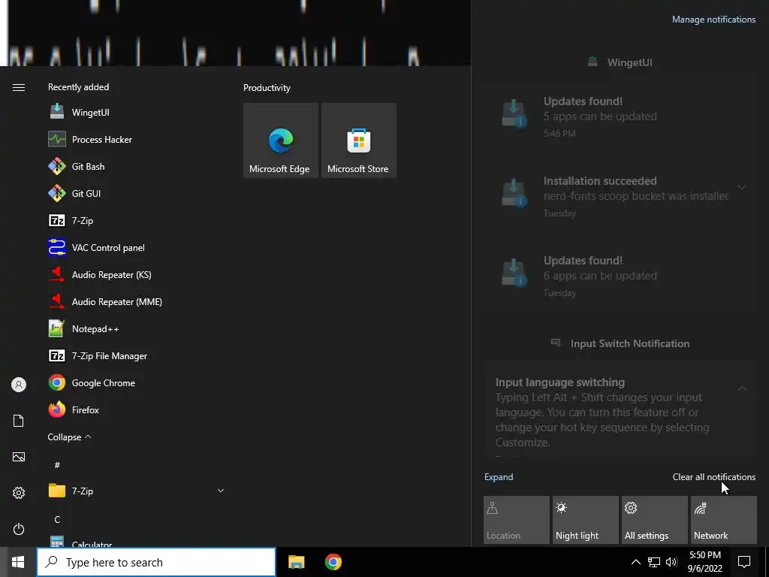The width and height of the screenshot is (769, 577).
Task: Open VAC Control panel entry
Action: [136, 247]
